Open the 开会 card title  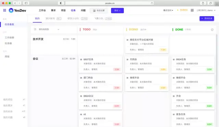(x=178, y=96)
